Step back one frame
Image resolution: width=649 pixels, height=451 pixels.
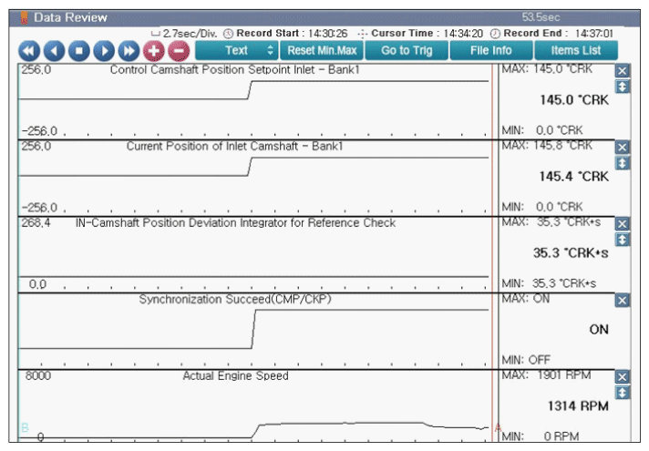(x=55, y=51)
